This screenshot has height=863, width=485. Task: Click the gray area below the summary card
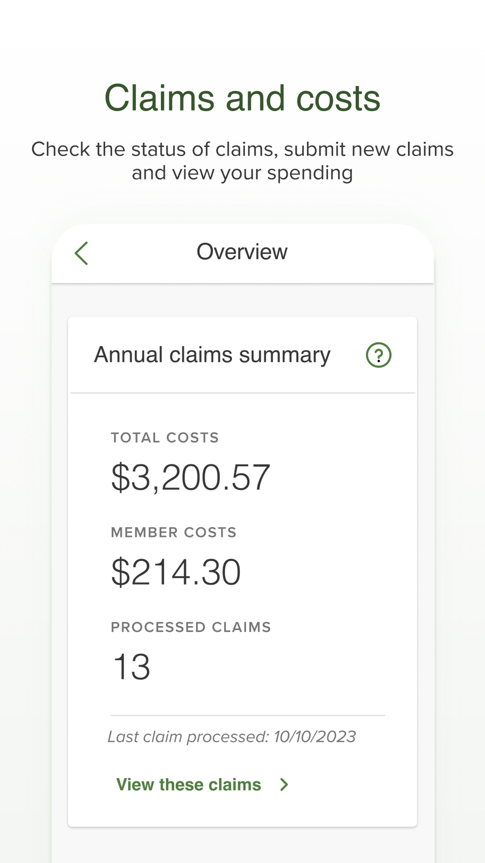click(242, 845)
